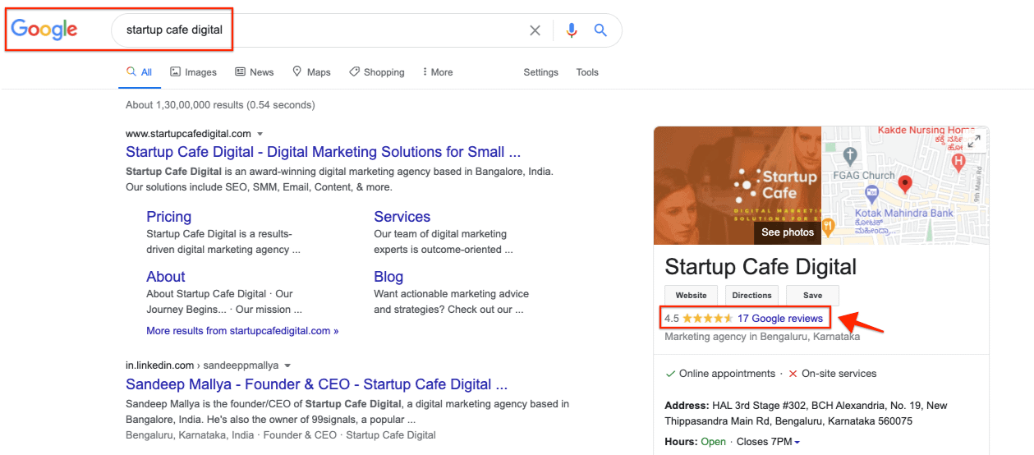The width and height of the screenshot is (1034, 455).
Task: Click the On-site services text
Action: coord(839,374)
